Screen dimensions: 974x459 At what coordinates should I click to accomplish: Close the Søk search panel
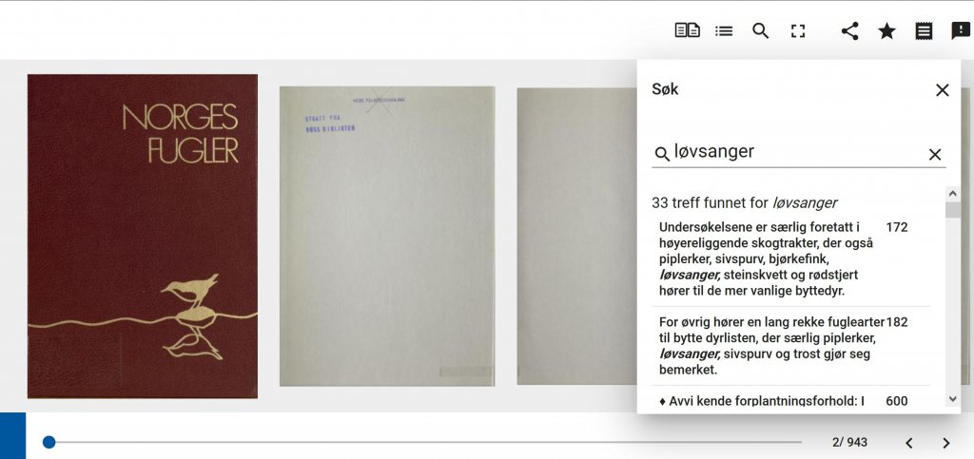click(943, 90)
